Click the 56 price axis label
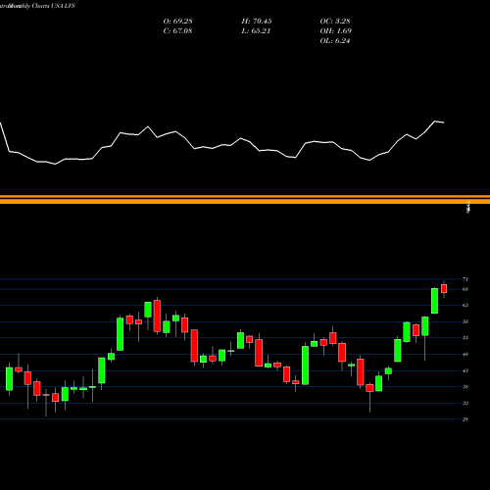The height and width of the screenshot is (490, 490). (465, 321)
